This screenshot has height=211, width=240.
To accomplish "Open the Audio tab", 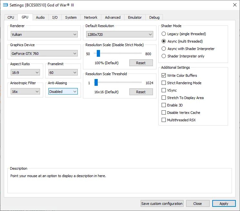I will [40, 17].
